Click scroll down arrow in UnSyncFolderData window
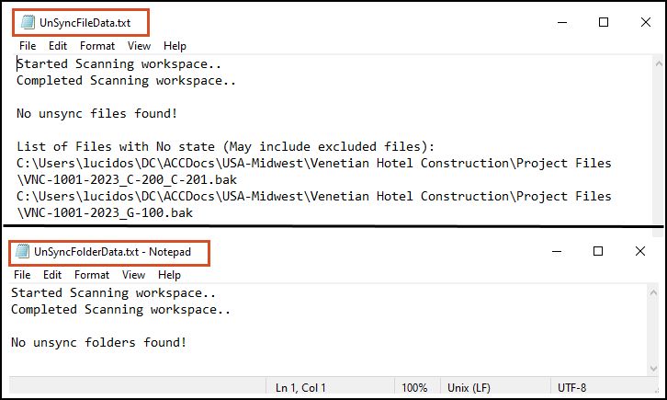Screen dimensions: 667x400 pos(654,369)
